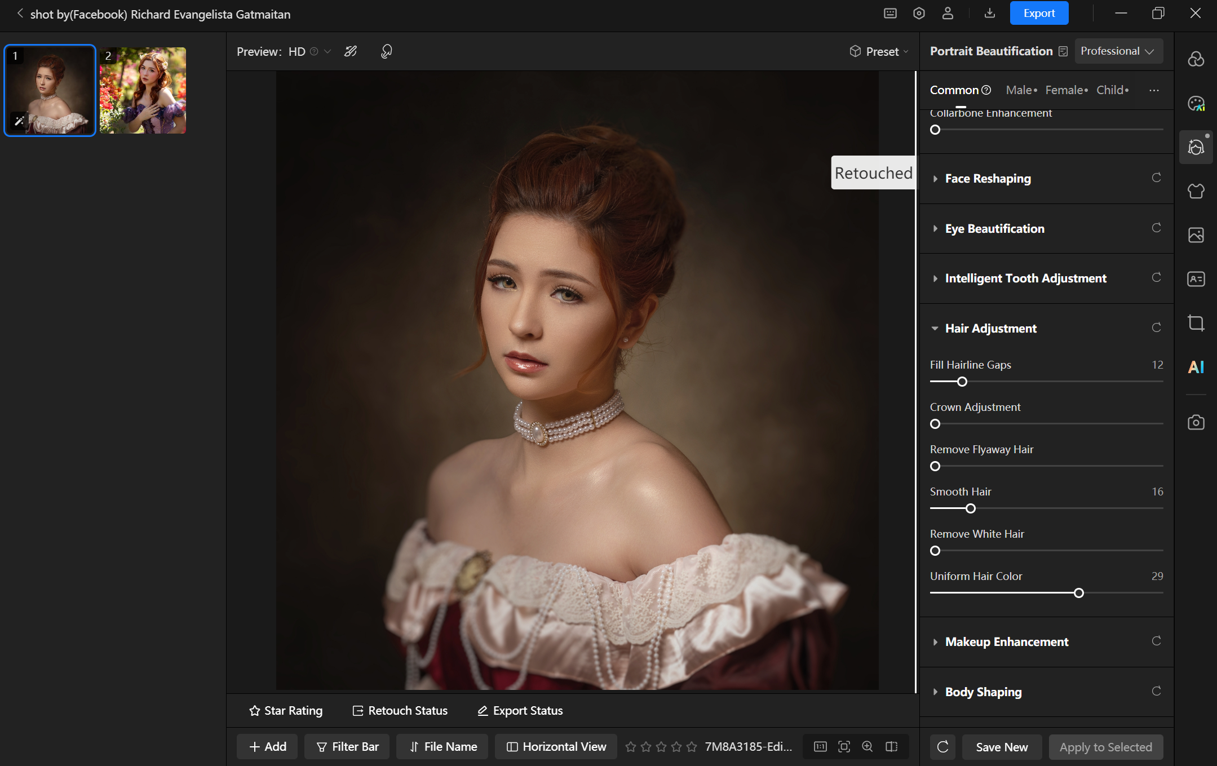Click the Save New button
This screenshot has height=766, width=1217.
pos(1001,747)
